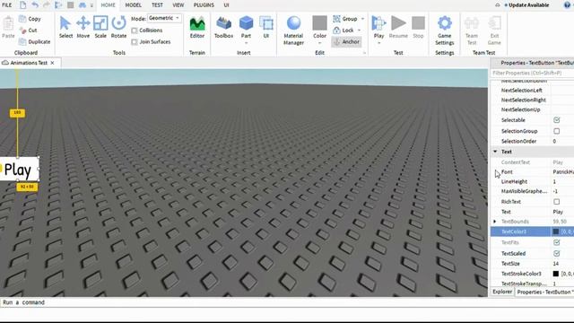Expand the Play dropdown arrow
Image resolution: width=574 pixels, height=323 pixels.
(378, 43)
